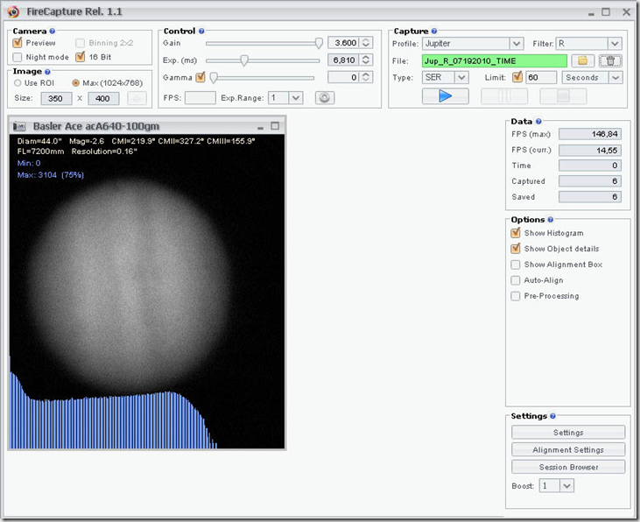This screenshot has width=640, height=522.
Task: Click the Gamma slider handle
Action: (x=214, y=77)
